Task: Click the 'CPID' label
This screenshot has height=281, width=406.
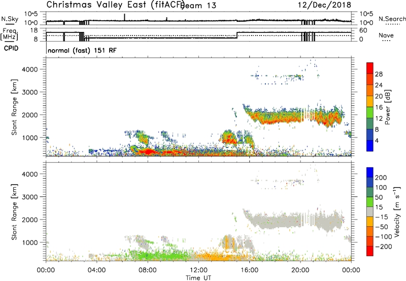Action: click(11, 48)
